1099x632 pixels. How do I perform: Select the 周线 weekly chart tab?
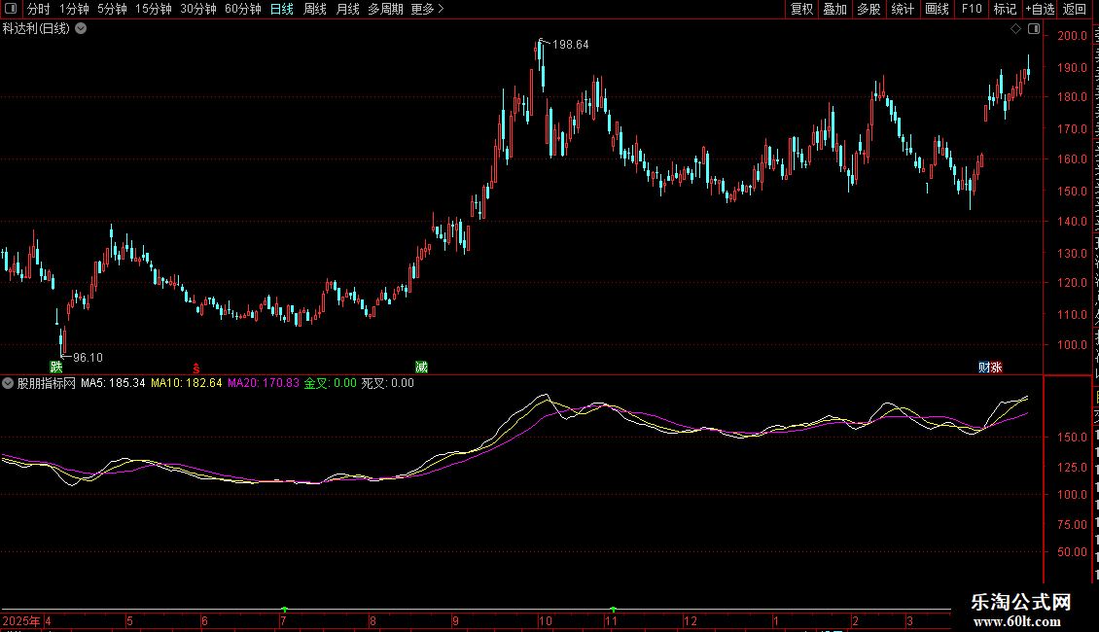click(315, 9)
